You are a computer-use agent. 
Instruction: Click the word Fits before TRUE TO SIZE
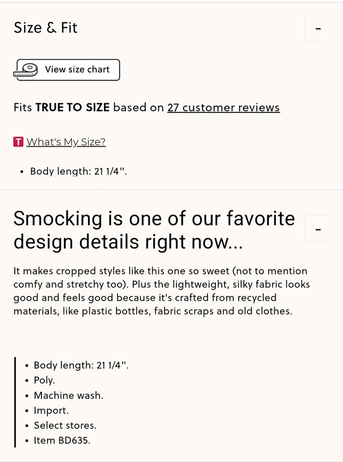coord(23,108)
